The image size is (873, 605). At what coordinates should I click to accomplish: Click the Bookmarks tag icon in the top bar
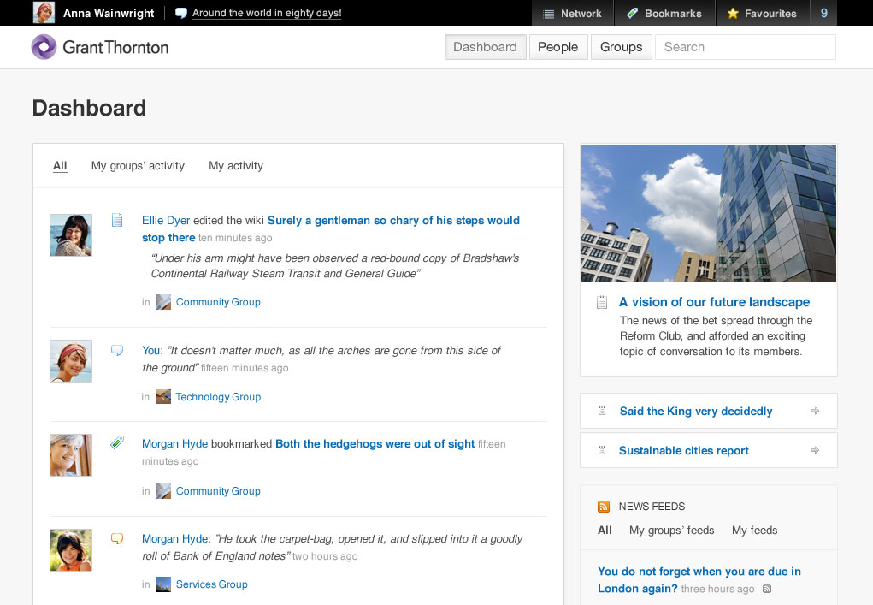[x=633, y=13]
